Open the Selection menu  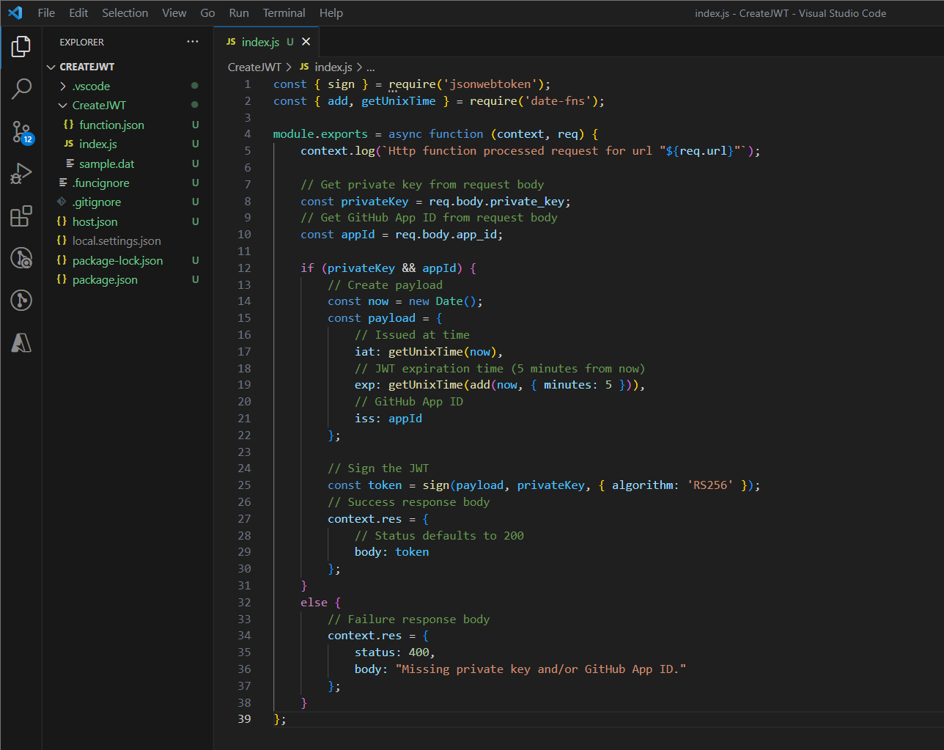125,12
